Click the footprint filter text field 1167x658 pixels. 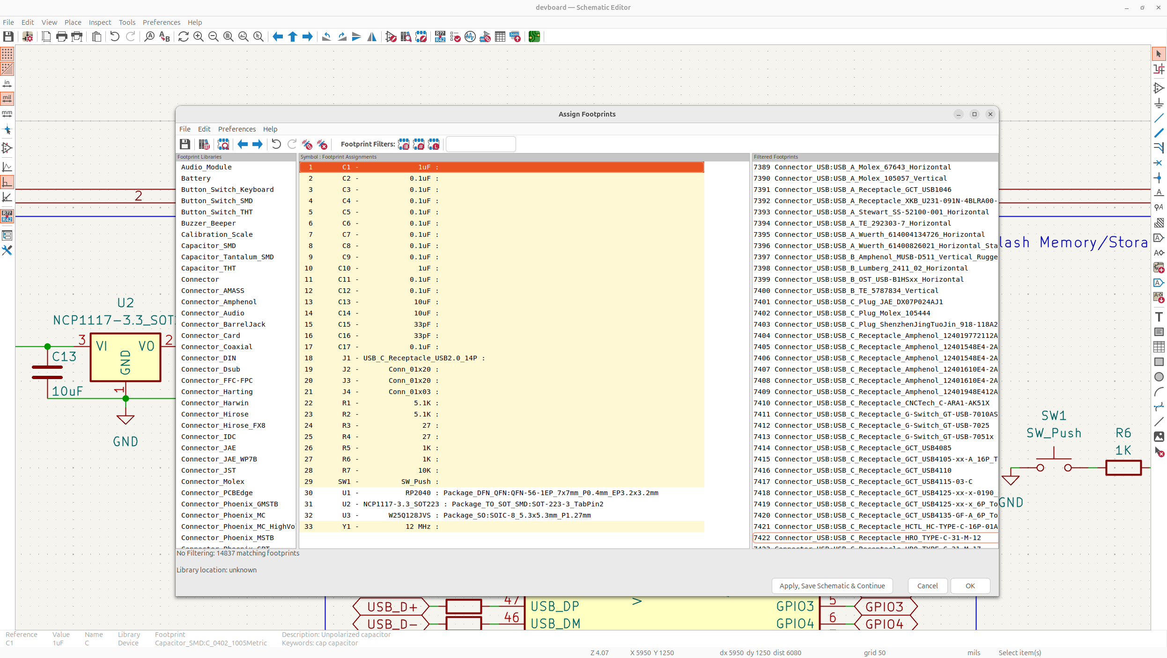coord(480,144)
